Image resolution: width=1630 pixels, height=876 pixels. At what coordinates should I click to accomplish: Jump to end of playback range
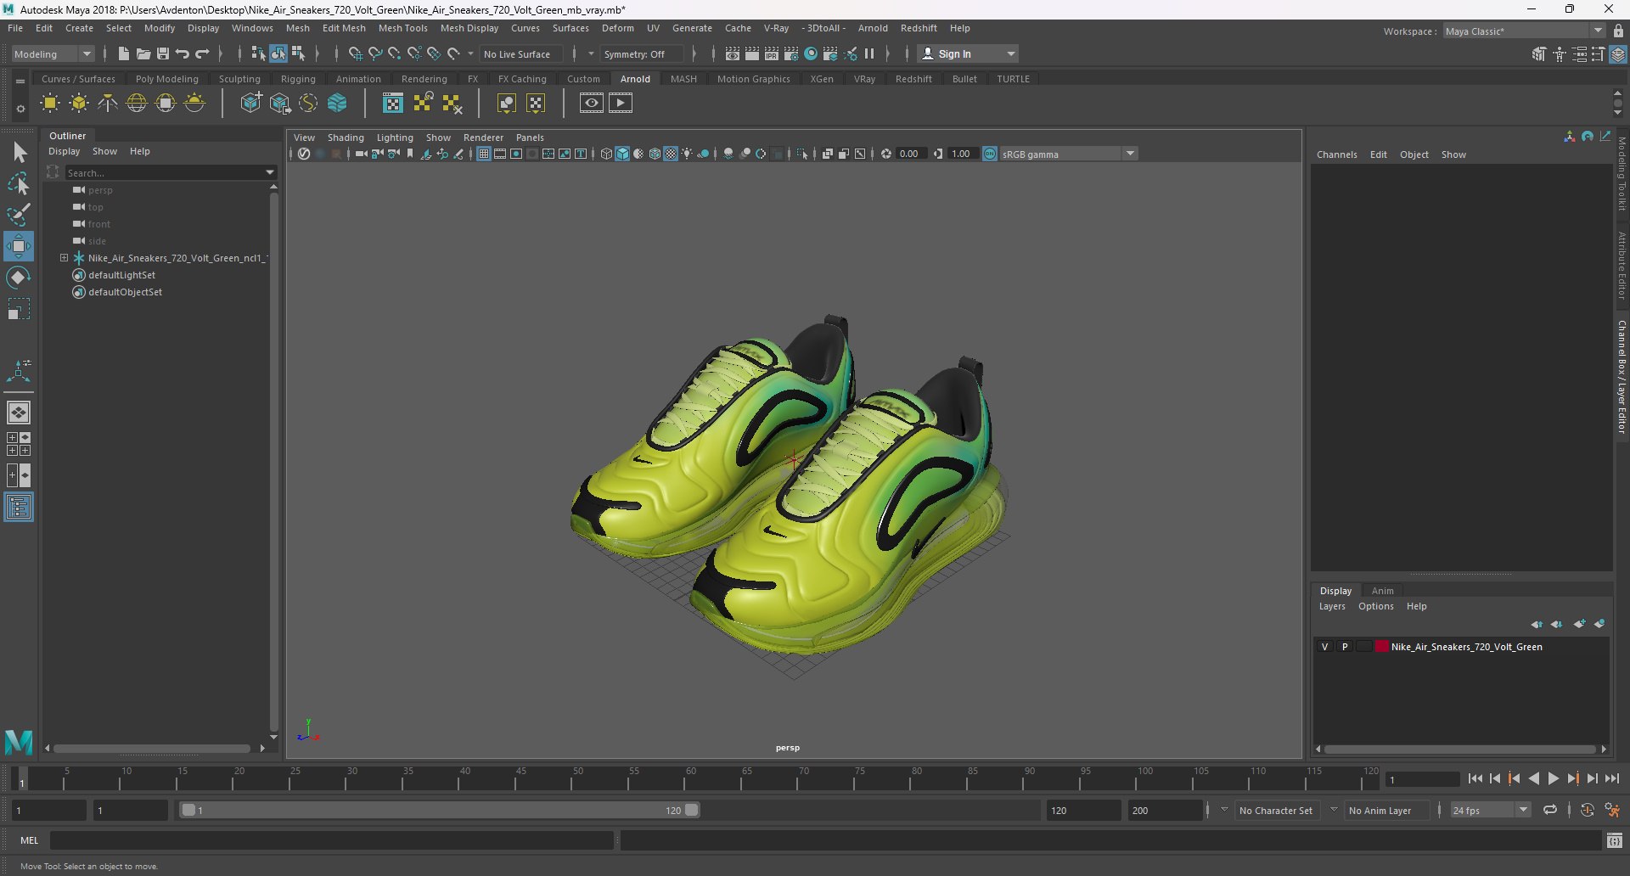(1611, 778)
